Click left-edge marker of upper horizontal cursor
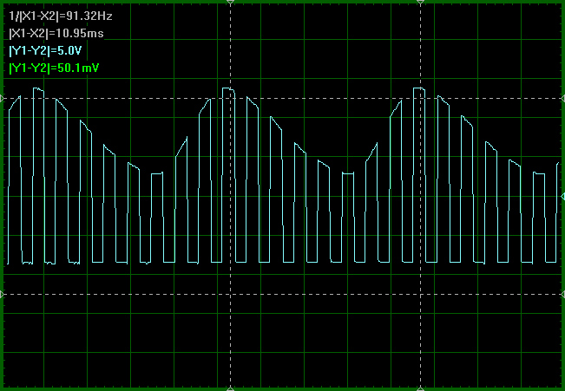 pos(3,98)
